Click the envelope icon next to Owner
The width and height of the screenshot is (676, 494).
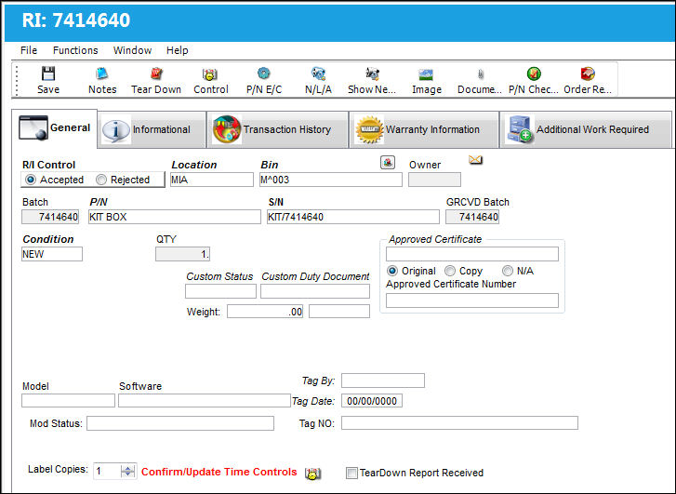click(475, 160)
